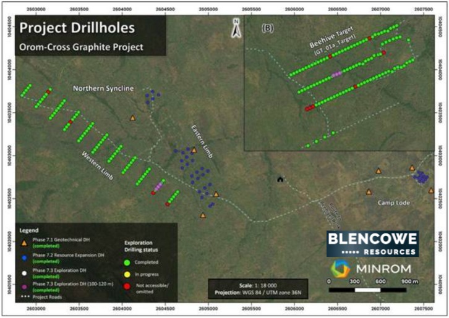Click the red Not accessible status circle

[127, 286]
